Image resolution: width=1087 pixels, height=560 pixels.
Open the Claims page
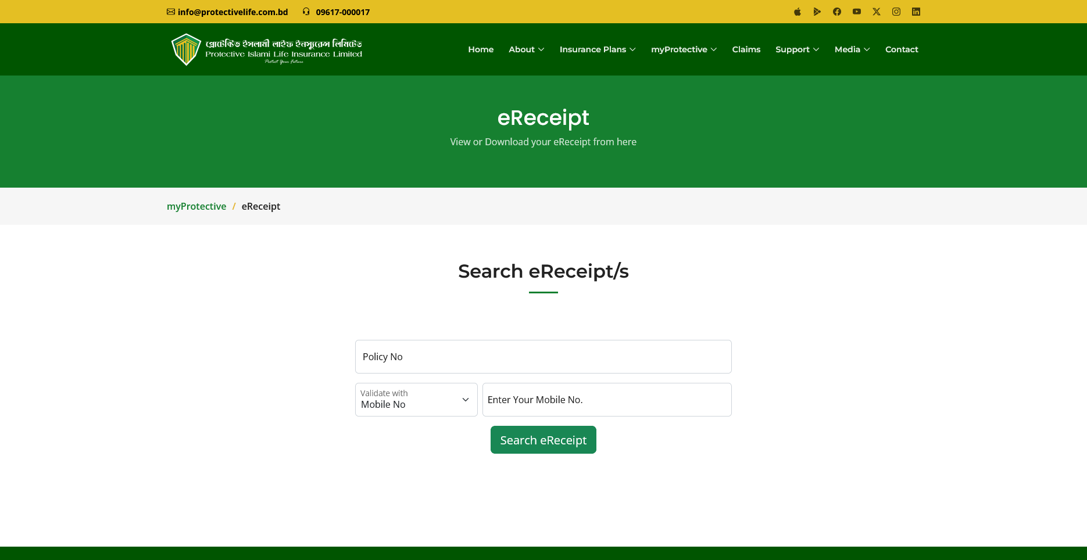pyautogui.click(x=746, y=49)
